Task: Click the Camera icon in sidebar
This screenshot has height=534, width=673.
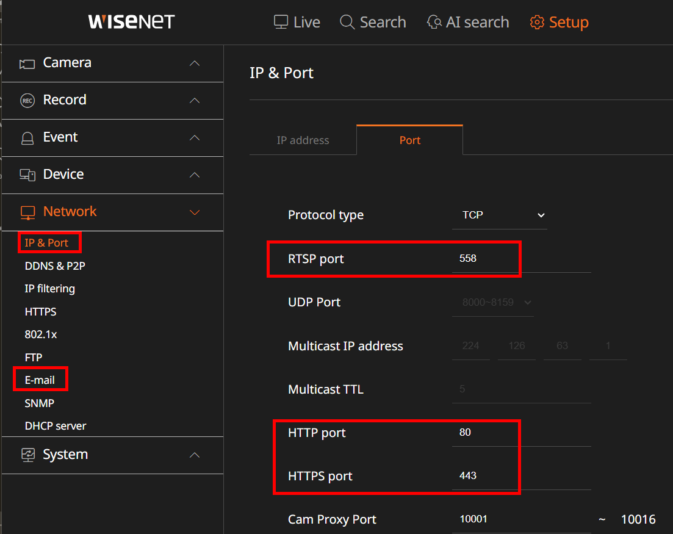Action: pos(27,63)
